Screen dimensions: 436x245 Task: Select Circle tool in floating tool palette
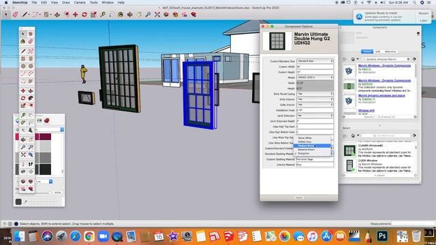click(23, 66)
